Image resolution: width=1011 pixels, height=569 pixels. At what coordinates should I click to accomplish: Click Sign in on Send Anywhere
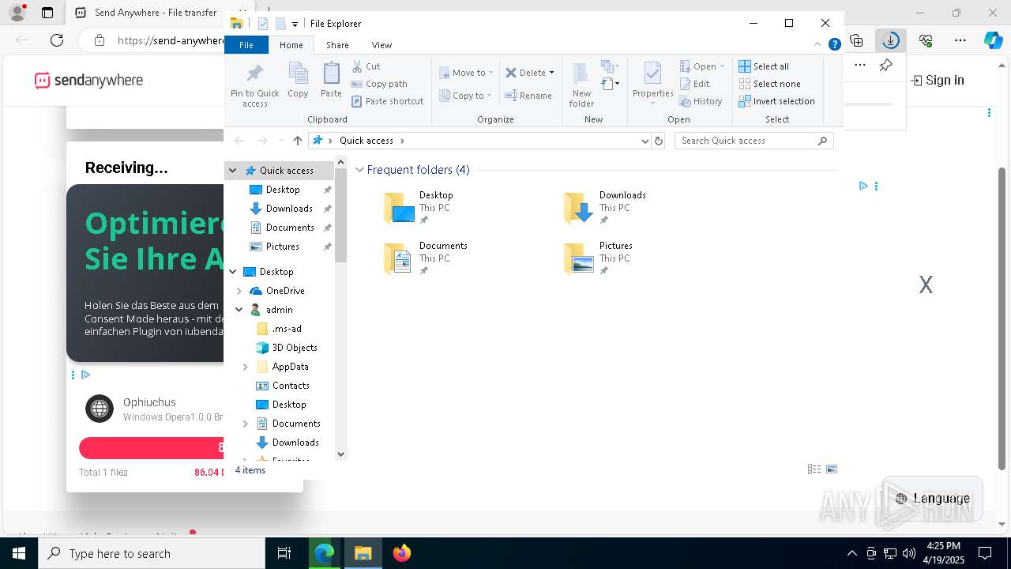938,80
